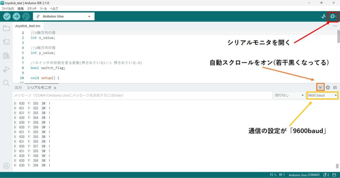
Task: Open the Arduino Uno board selector dropdown
Action: (x=63, y=17)
